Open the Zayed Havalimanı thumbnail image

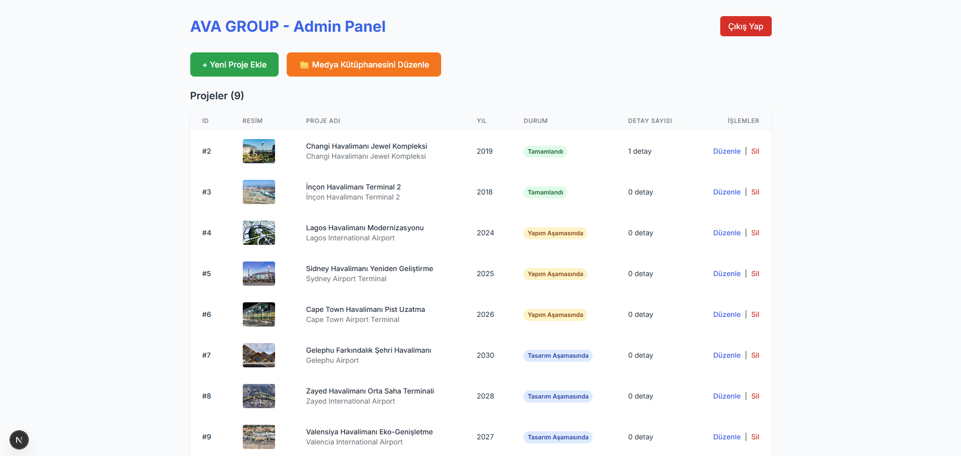[259, 396]
